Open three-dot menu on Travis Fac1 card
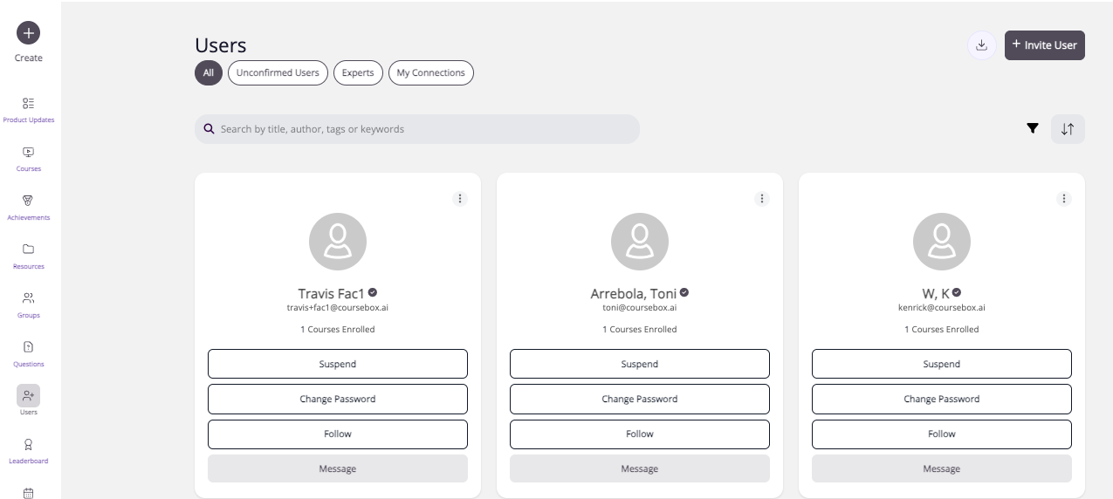 click(460, 199)
